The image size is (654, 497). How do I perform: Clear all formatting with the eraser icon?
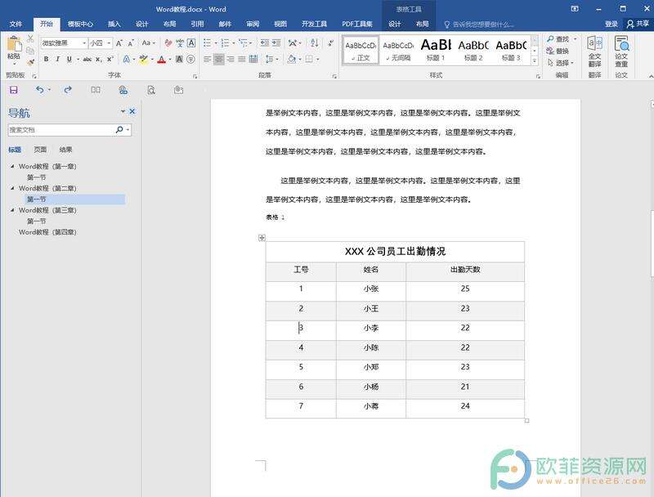click(x=168, y=43)
